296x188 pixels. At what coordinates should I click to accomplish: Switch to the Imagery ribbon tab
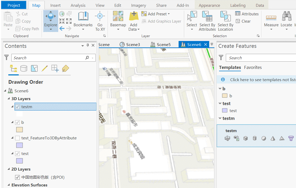(138, 5)
